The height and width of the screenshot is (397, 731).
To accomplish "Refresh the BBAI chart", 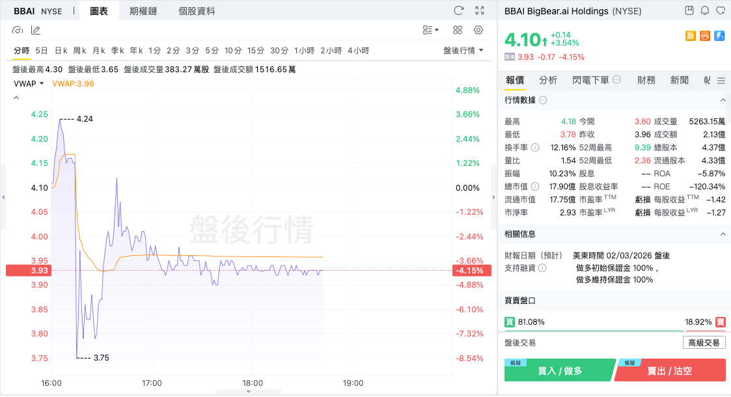I will click(x=458, y=10).
